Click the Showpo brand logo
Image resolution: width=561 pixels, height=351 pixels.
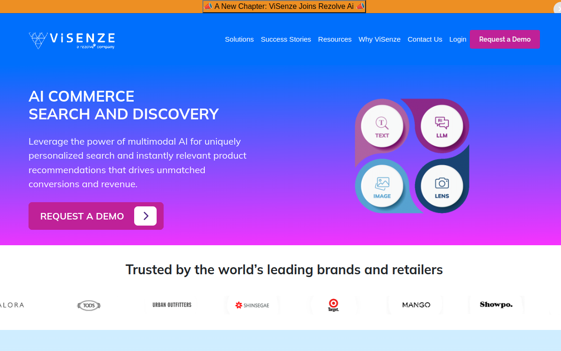click(496, 305)
